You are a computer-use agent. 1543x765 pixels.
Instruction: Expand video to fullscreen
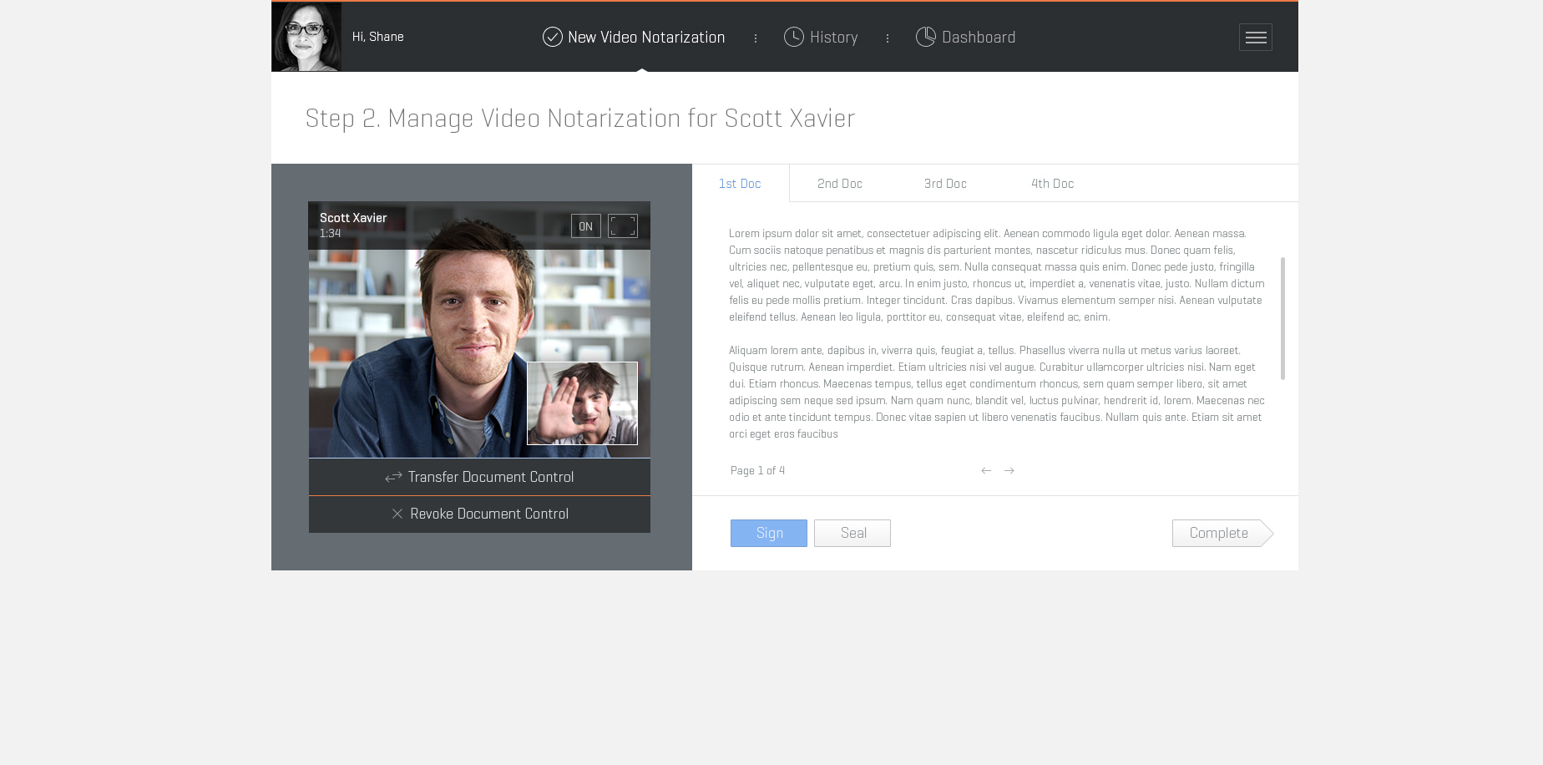click(x=622, y=226)
